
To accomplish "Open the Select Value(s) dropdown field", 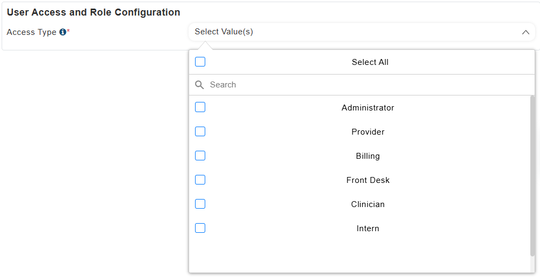I will (355, 32).
